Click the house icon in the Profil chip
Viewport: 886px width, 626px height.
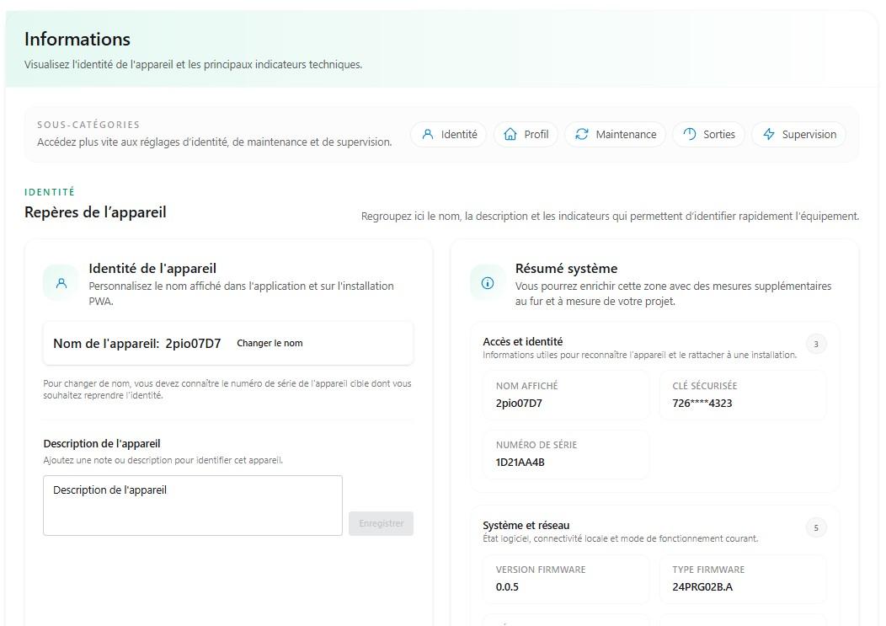pyautogui.click(x=510, y=135)
